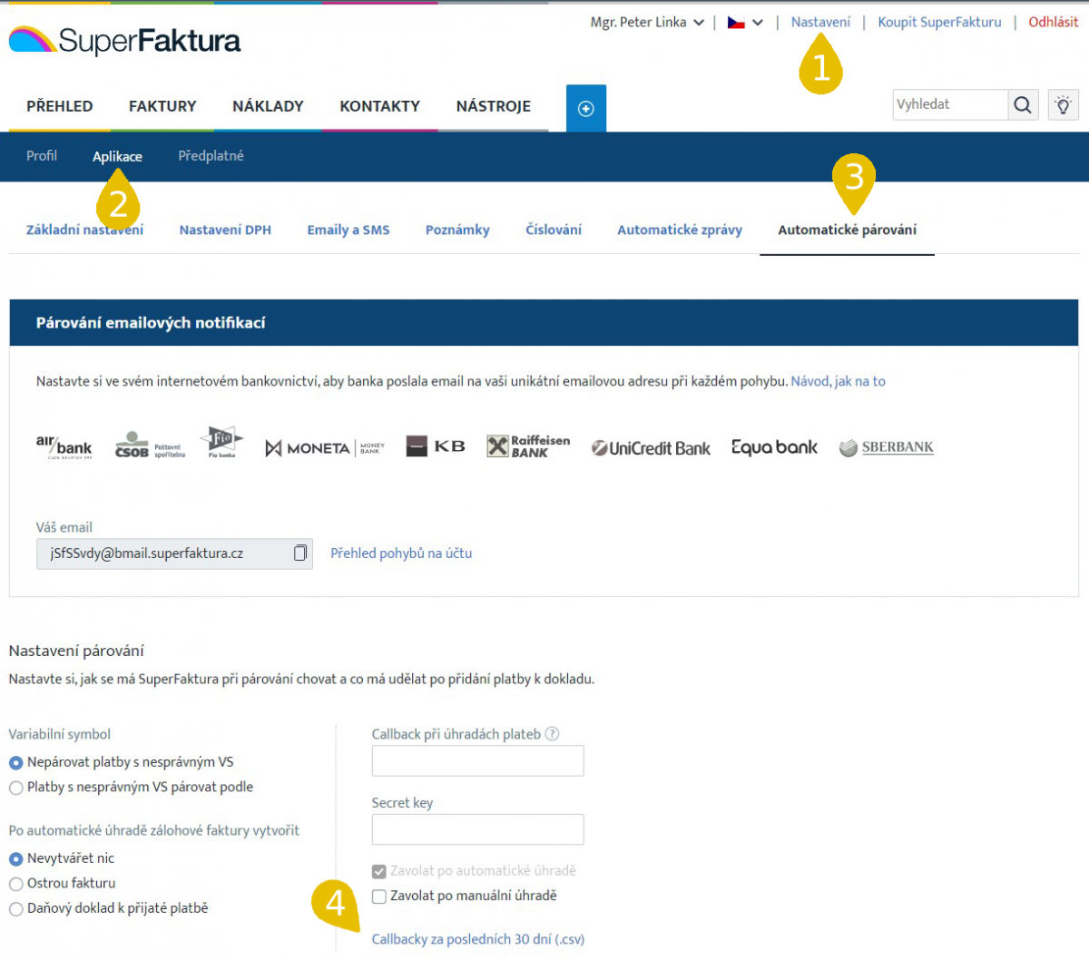Expand the Mgr. Peter Linka user dropdown

647,23
